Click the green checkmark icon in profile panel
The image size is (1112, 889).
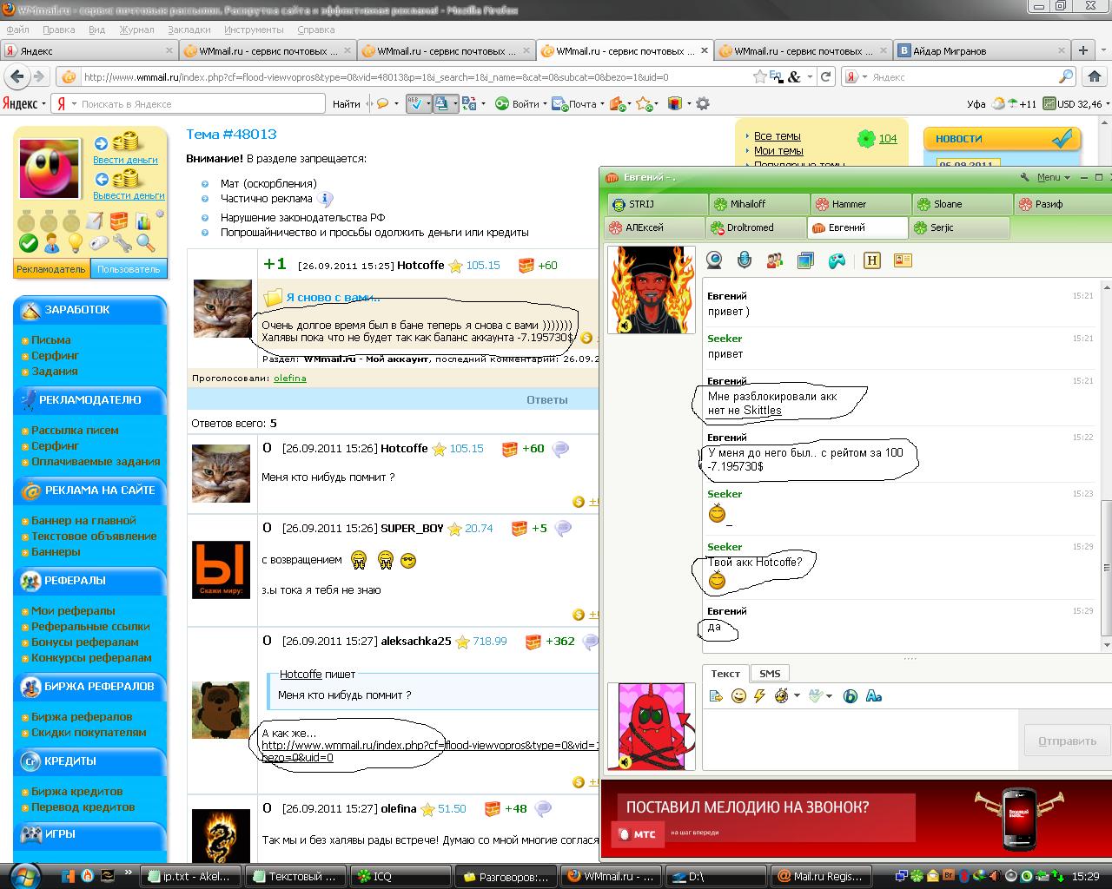[29, 243]
